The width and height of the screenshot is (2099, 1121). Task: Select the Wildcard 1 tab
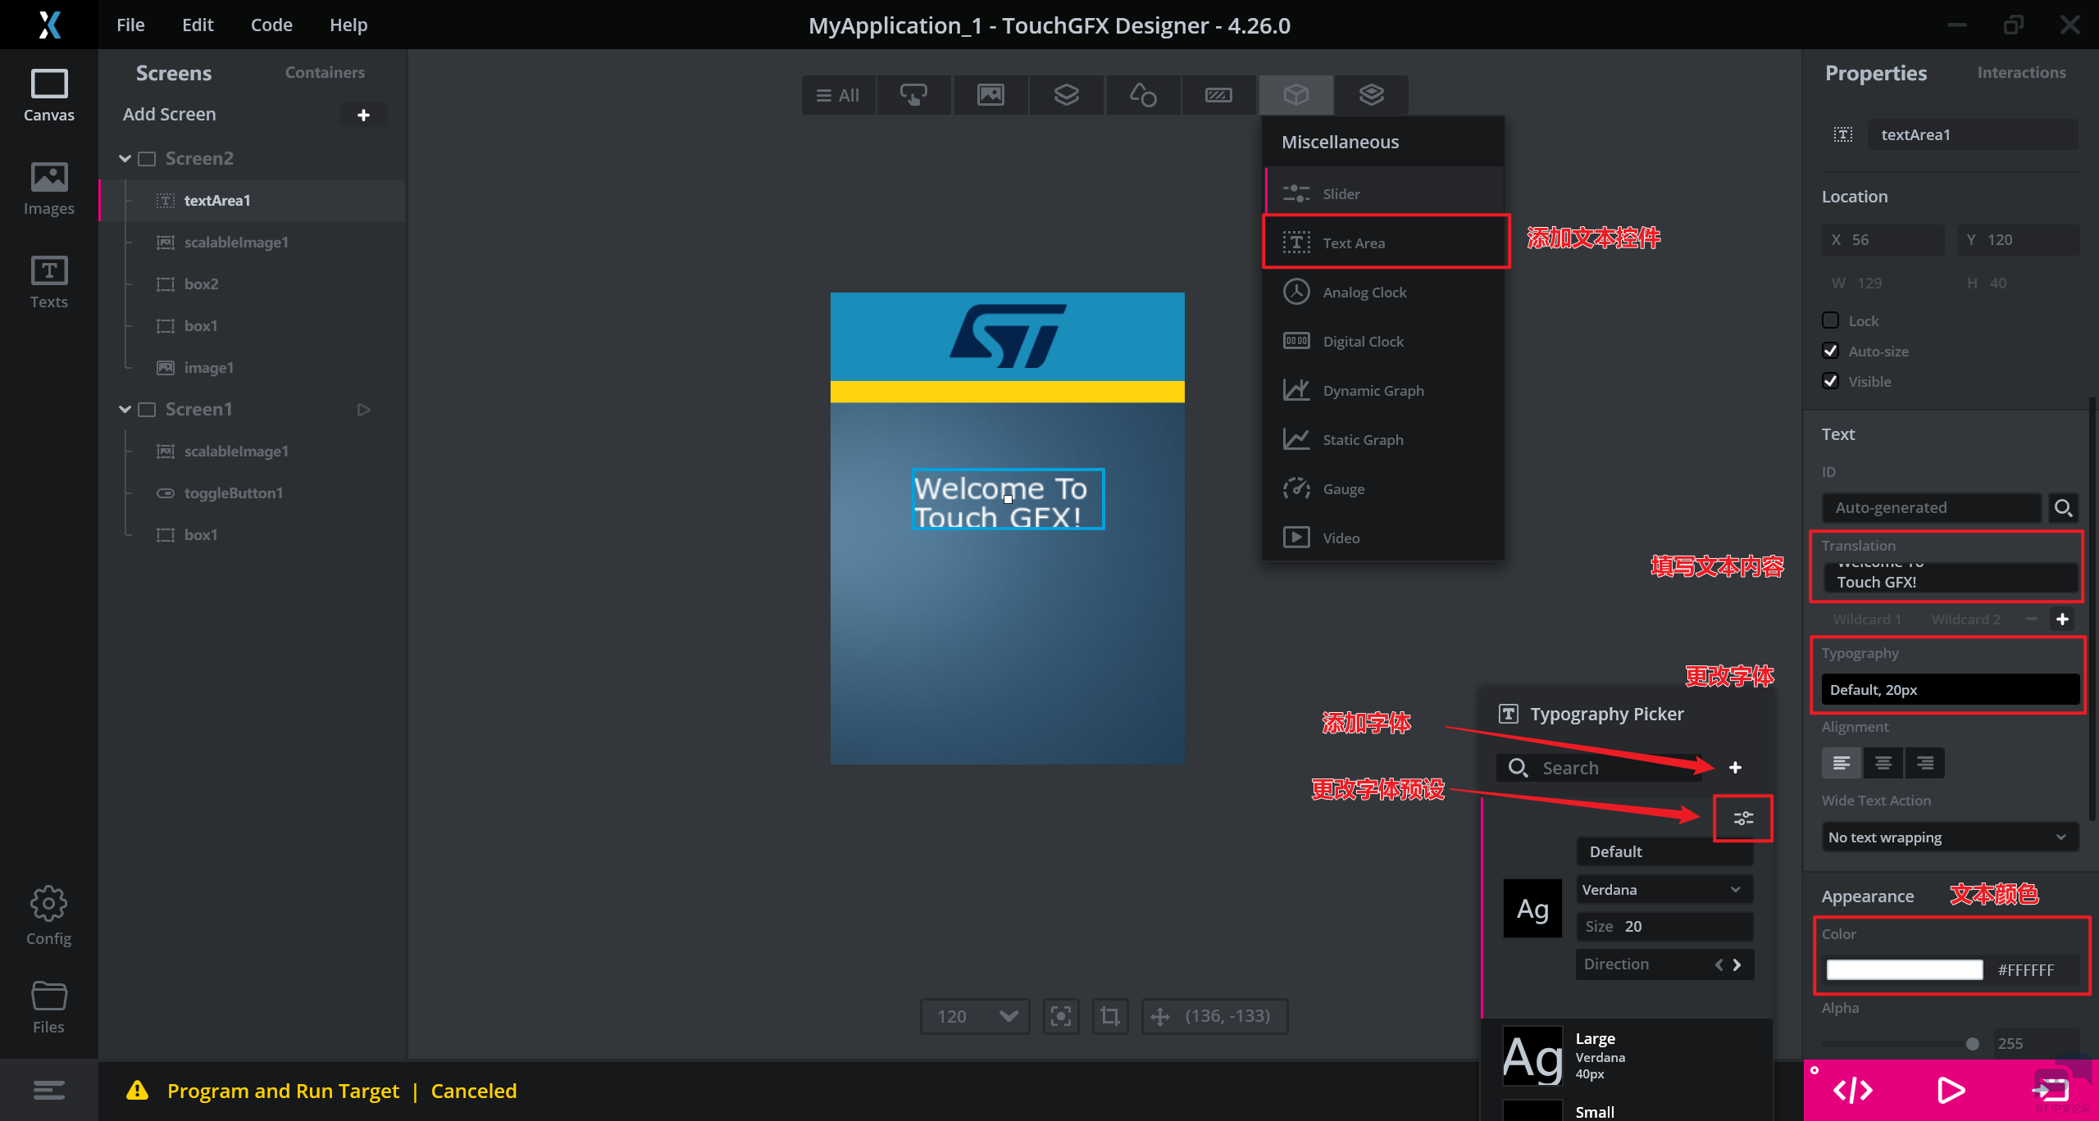click(1867, 619)
